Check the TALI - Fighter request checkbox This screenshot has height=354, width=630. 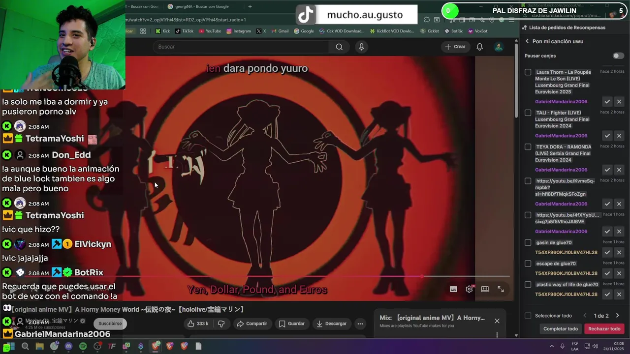(x=528, y=113)
